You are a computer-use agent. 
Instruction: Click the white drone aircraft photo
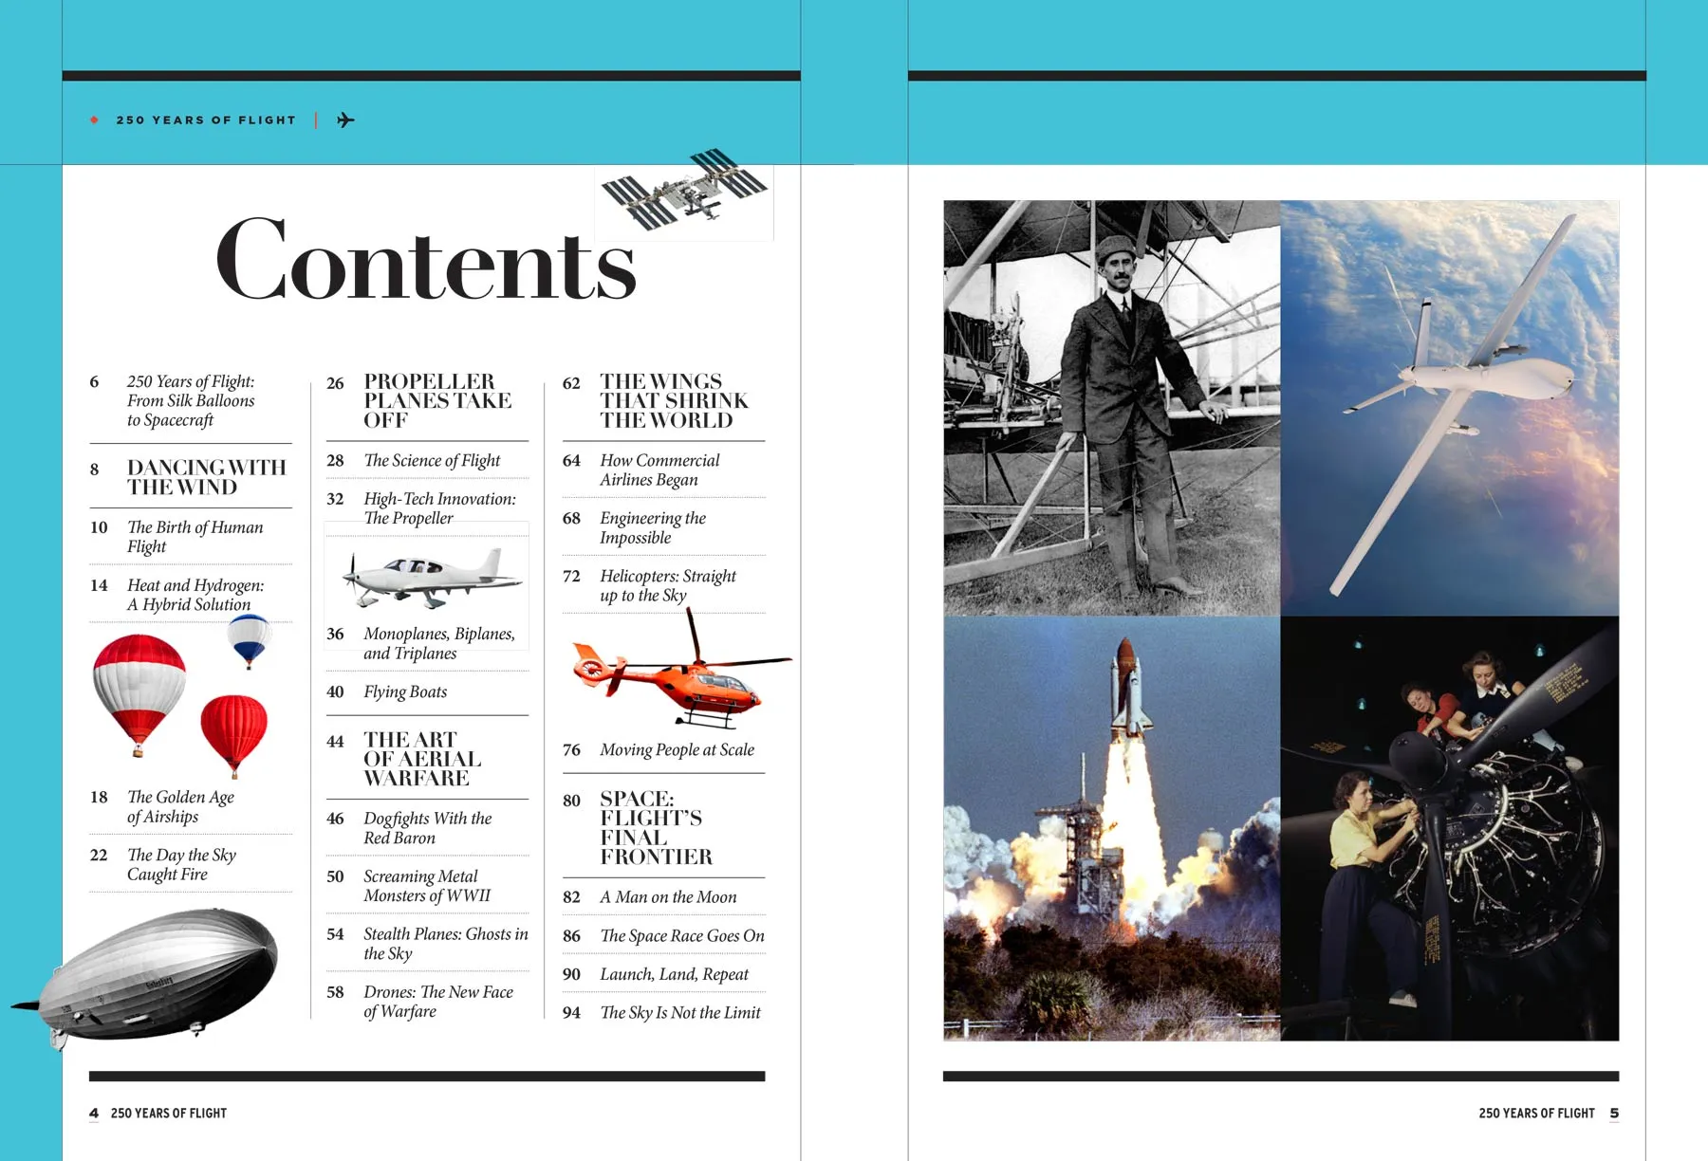[x=1450, y=408]
